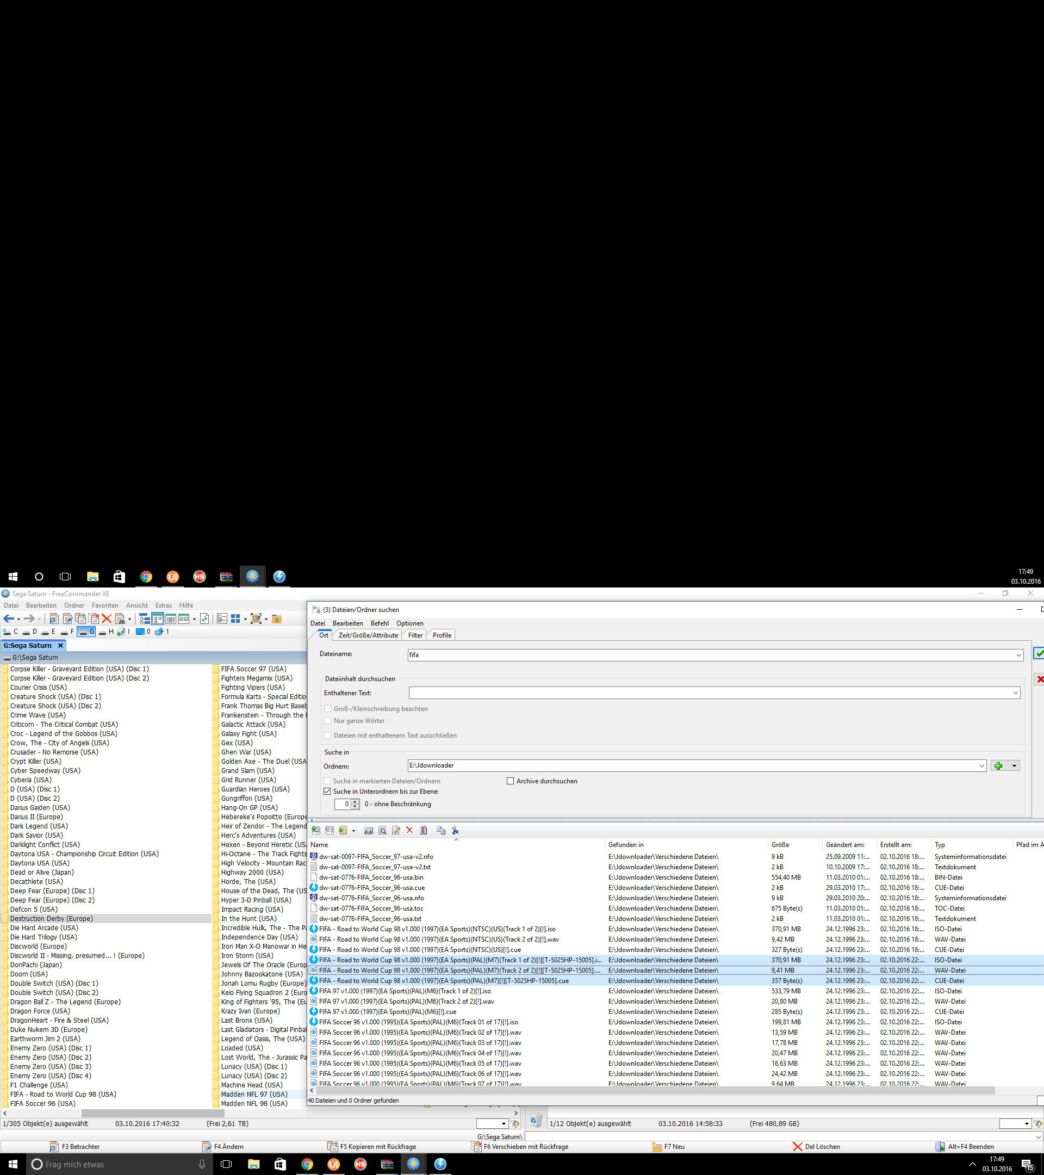Click the scissors cut icon in results toolbar
Screen dimensions: 1044x1175
tap(455, 830)
